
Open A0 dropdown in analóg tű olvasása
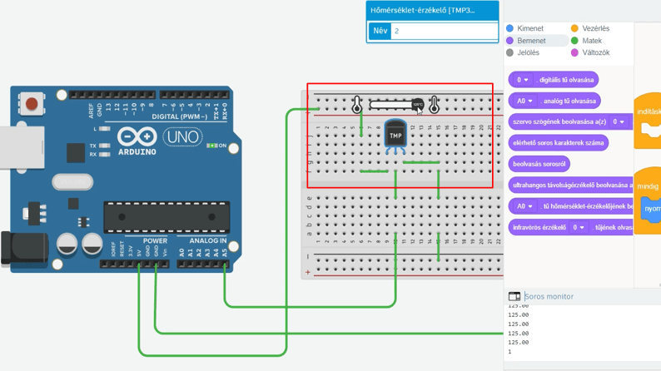(x=524, y=101)
